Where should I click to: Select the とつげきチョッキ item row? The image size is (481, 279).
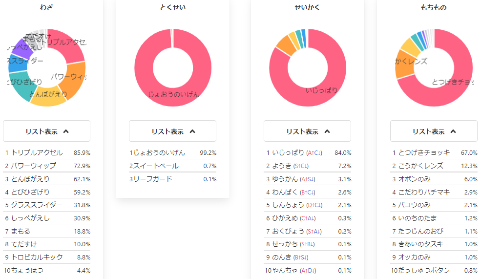(434, 152)
